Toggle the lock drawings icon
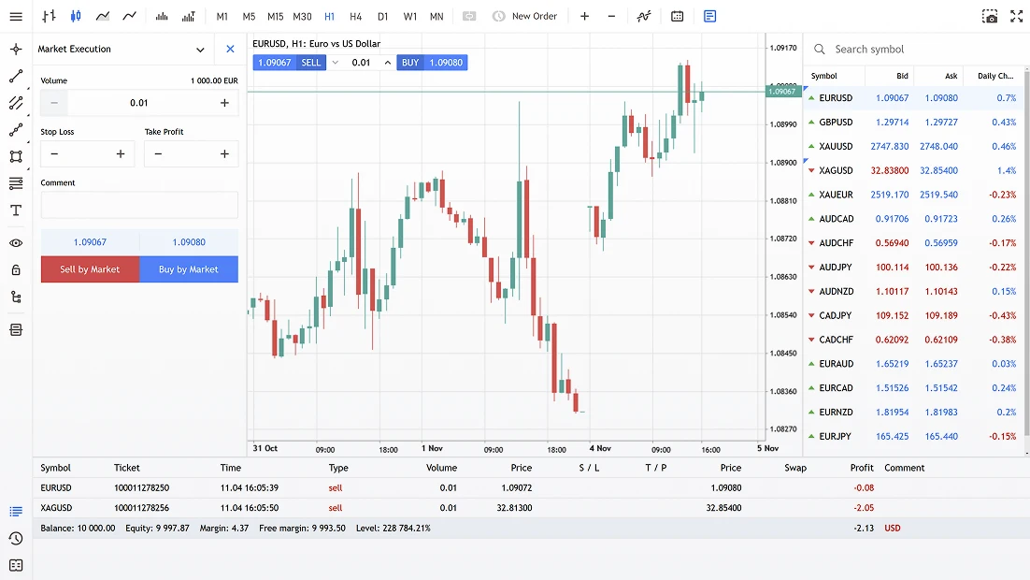Screen dimensions: 1030x580 pyautogui.click(x=16, y=270)
